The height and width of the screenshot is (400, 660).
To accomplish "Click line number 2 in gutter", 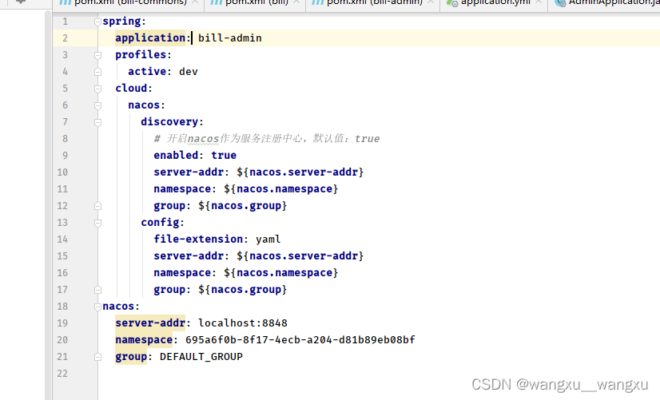I will [65, 38].
